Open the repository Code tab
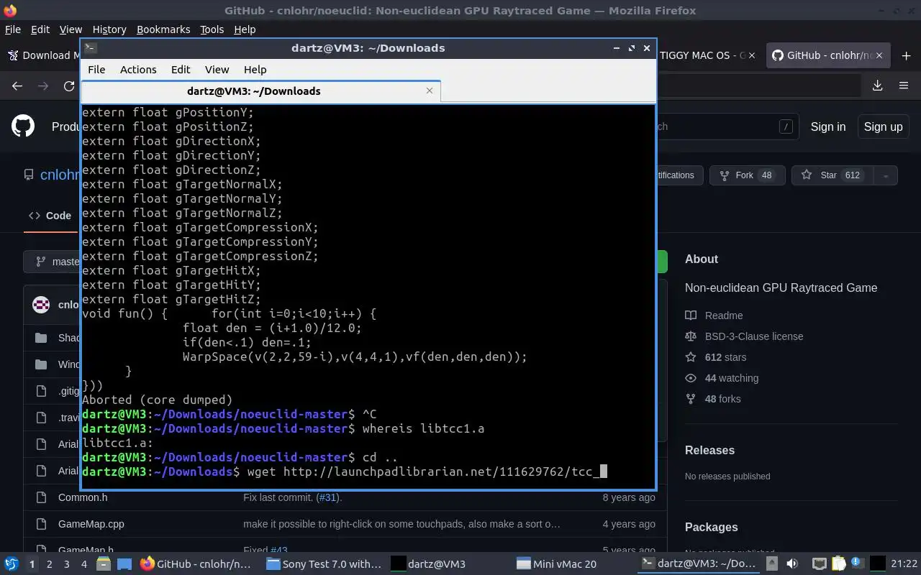The height and width of the screenshot is (575, 921). tap(50, 216)
